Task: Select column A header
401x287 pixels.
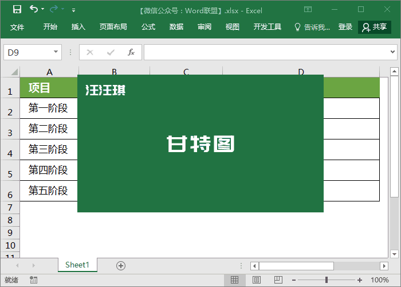Action: tap(49, 72)
